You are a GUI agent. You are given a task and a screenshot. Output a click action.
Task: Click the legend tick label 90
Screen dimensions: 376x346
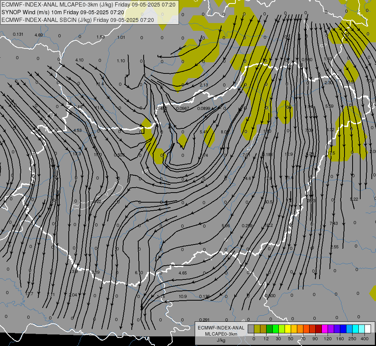(315, 339)
